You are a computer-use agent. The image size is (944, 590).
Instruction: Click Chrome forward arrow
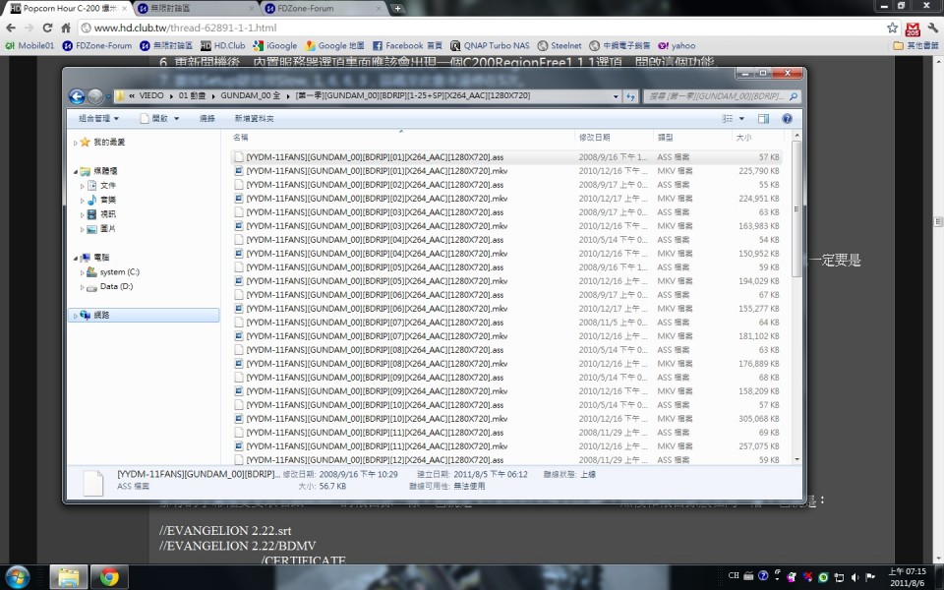click(29, 28)
